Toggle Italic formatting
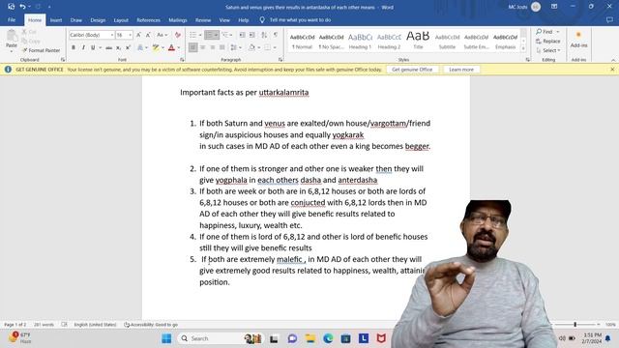 click(83, 47)
